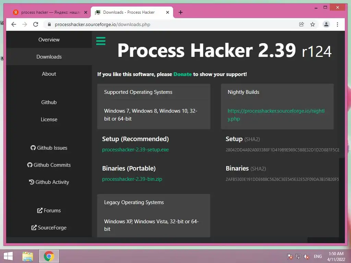Go back with the browser back arrow
Screen dimensions: 351x263
(x=14, y=24)
